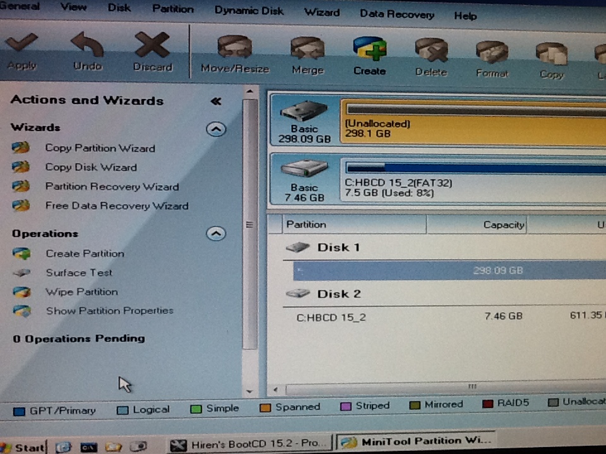Click the Copy Partition Wizard icon
This screenshot has width=606, height=454.
click(21, 148)
